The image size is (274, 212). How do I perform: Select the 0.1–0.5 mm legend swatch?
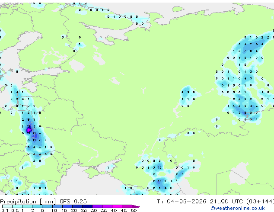7,206
